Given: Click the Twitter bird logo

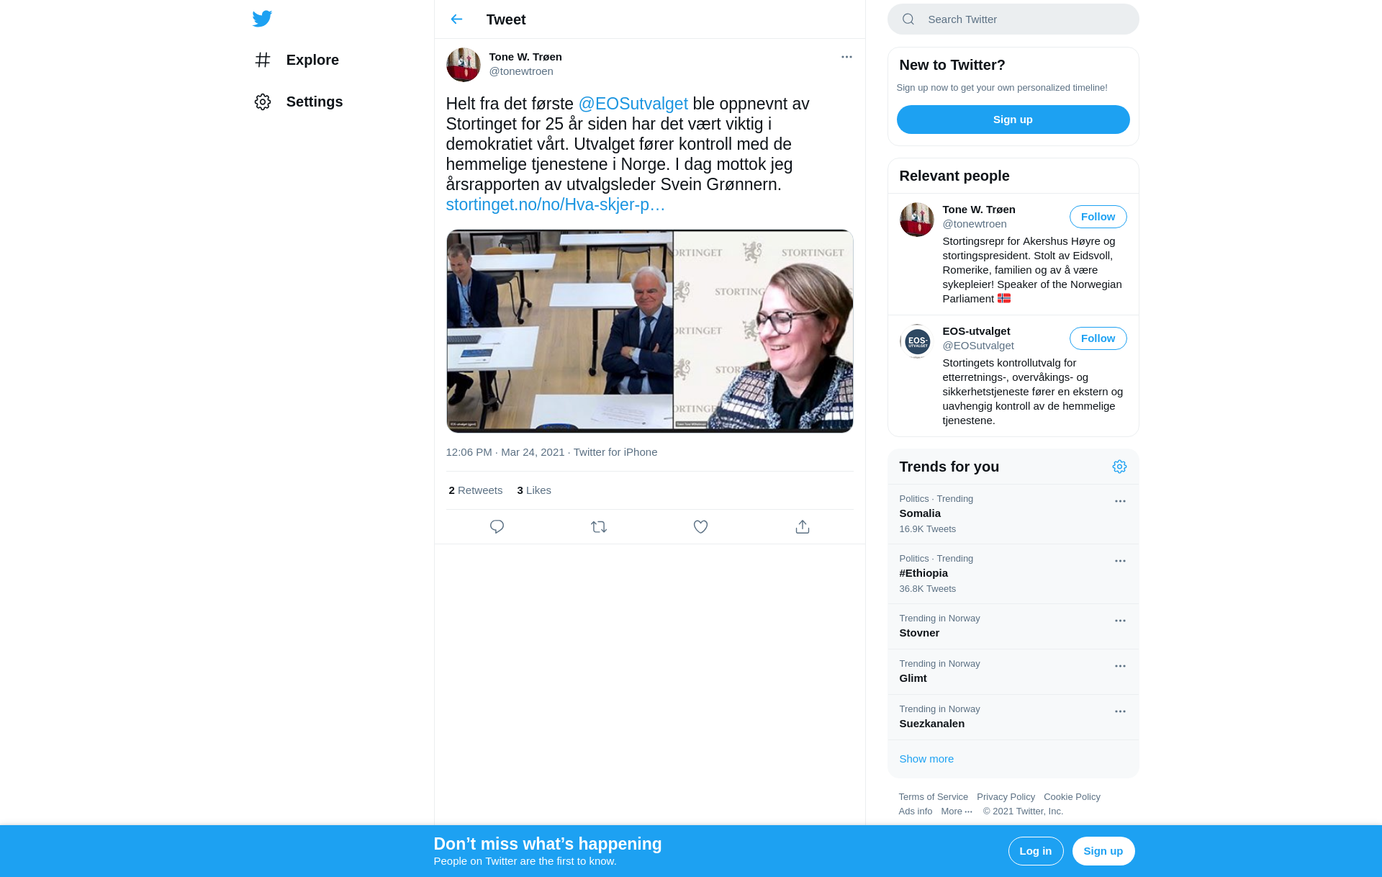Looking at the screenshot, I should [262, 19].
